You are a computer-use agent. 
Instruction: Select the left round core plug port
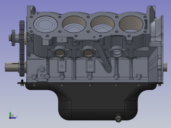click(x=60, y=53)
